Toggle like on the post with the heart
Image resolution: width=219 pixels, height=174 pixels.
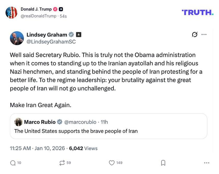coord(112,162)
